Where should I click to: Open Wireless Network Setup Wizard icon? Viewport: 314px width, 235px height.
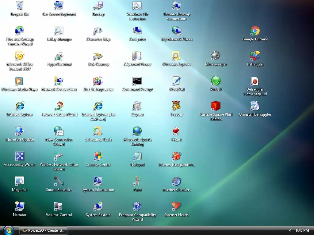[59, 156]
